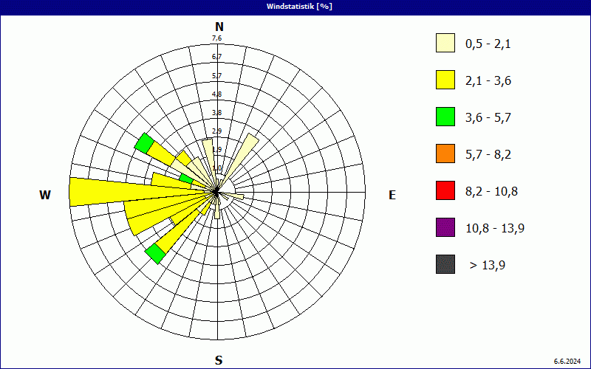
Task: Click the red 8,2 - 10,8 legend swatch
Action: pos(445,190)
